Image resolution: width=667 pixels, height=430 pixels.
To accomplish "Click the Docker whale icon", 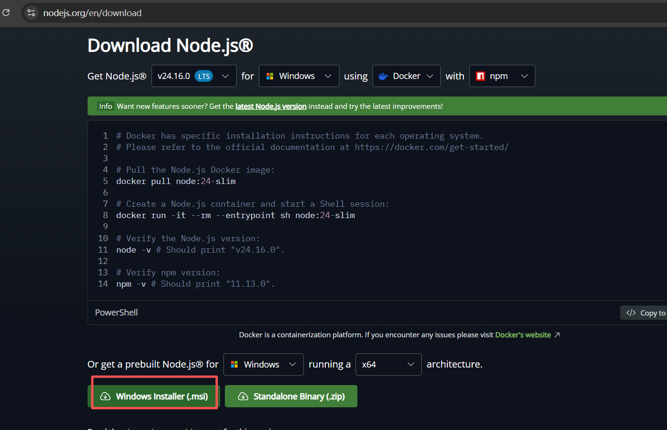I will point(383,76).
